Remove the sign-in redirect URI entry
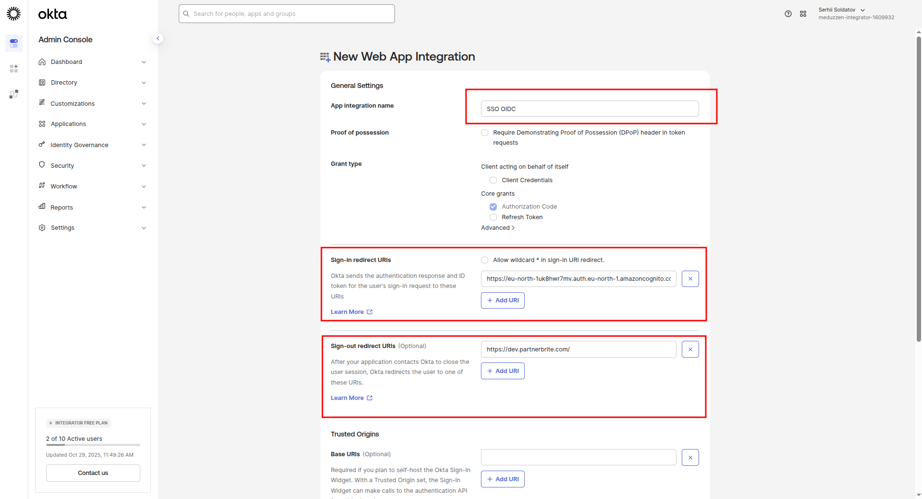This screenshot has width=922, height=499. click(x=690, y=279)
